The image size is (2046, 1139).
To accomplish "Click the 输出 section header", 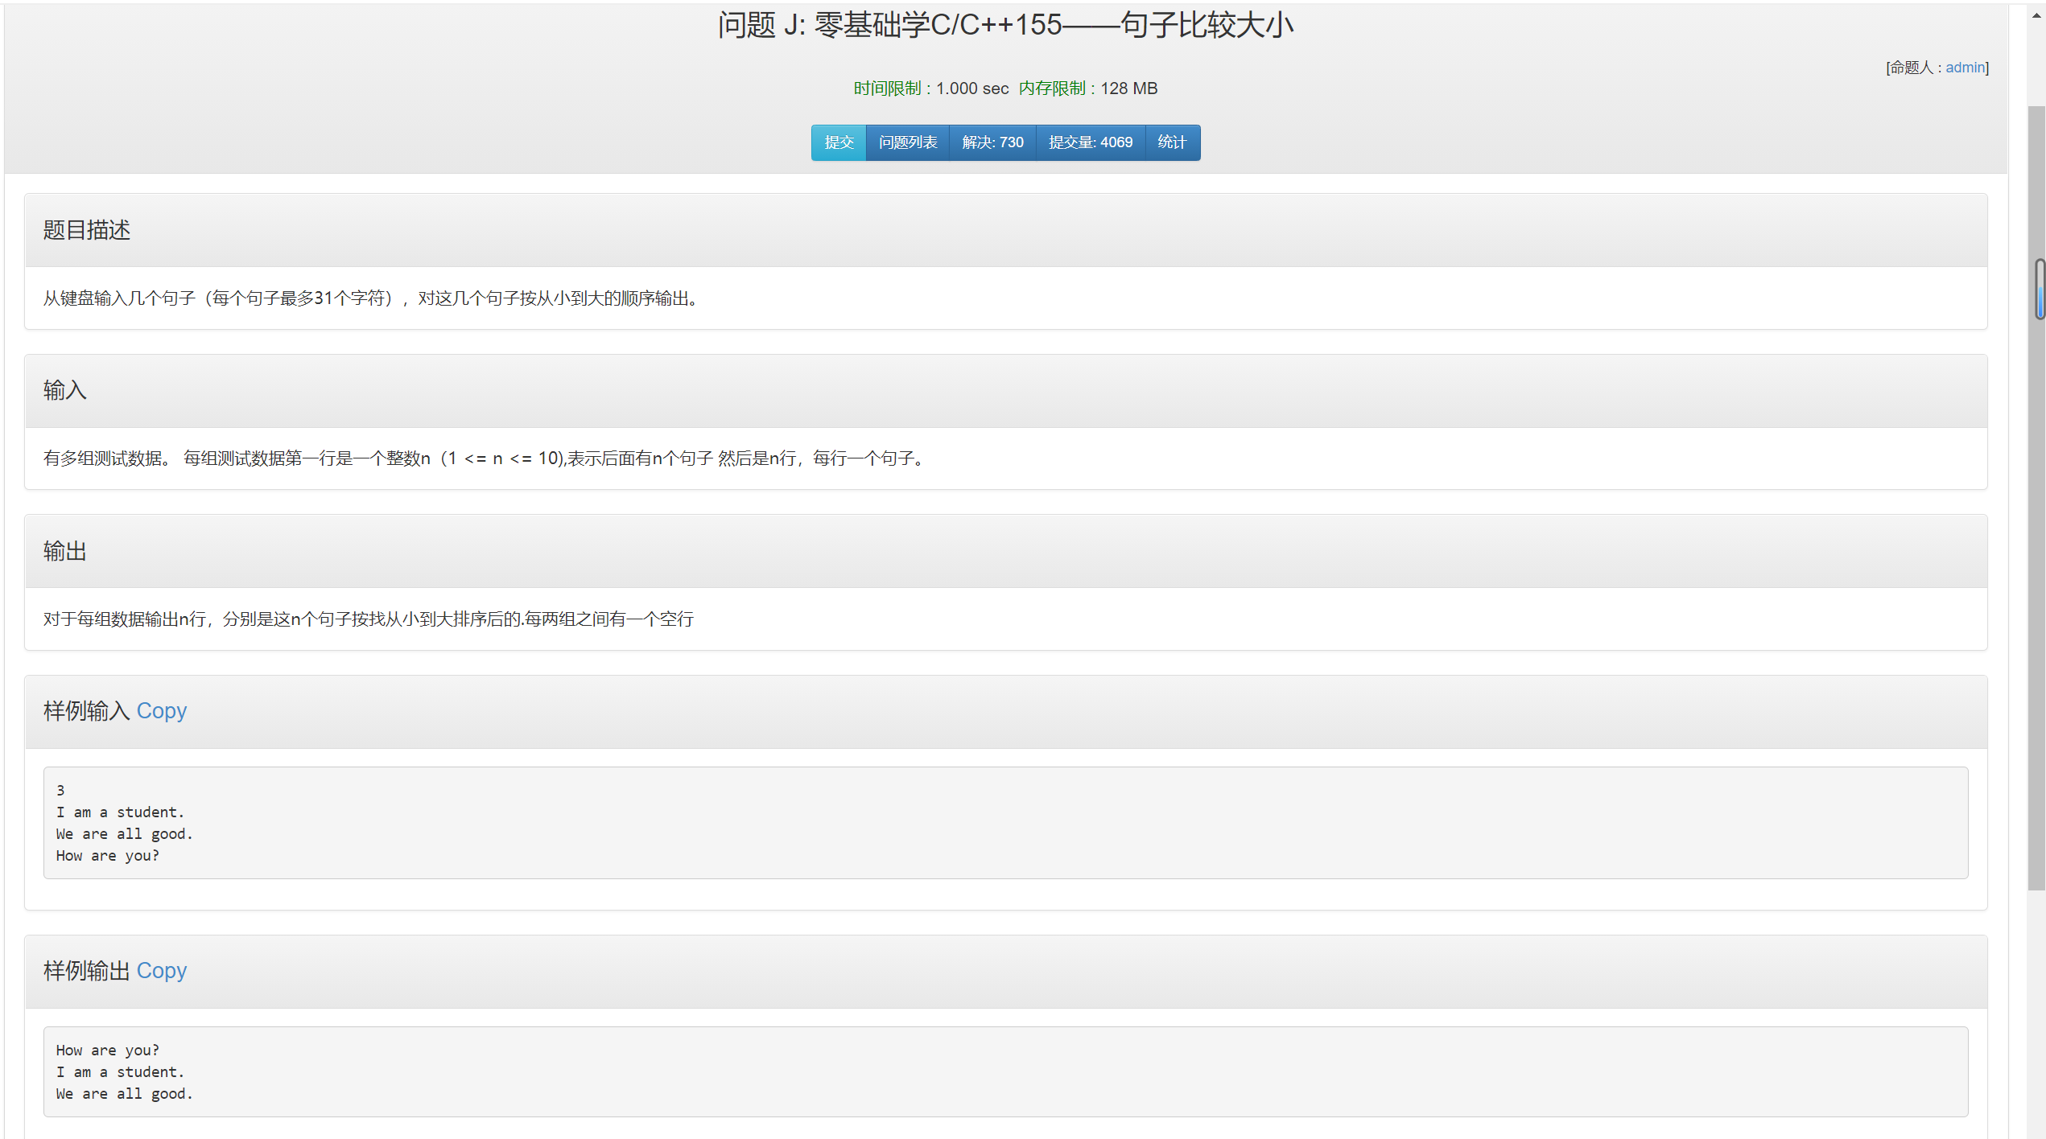I will tap(64, 552).
